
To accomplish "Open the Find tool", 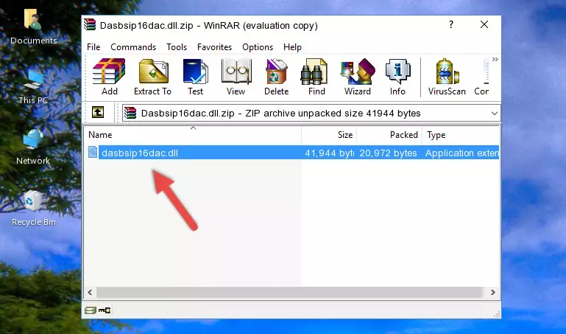I will click(x=316, y=77).
